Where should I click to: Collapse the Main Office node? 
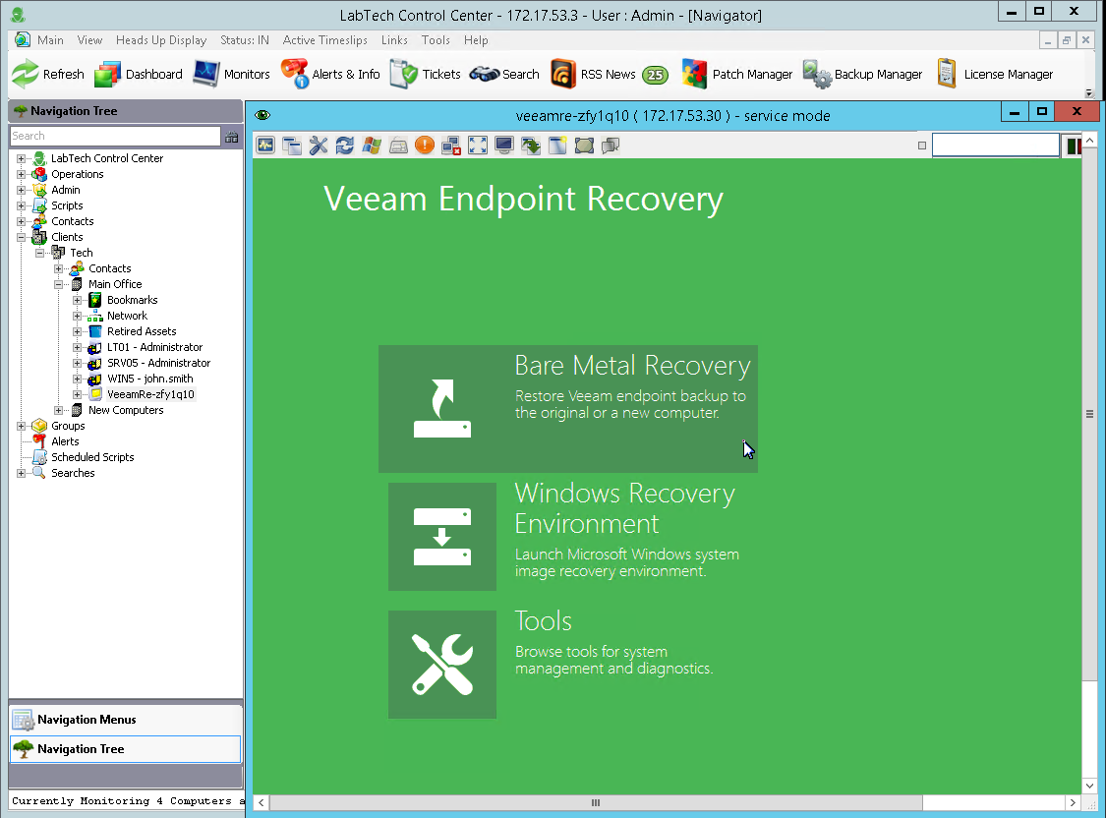tap(61, 283)
